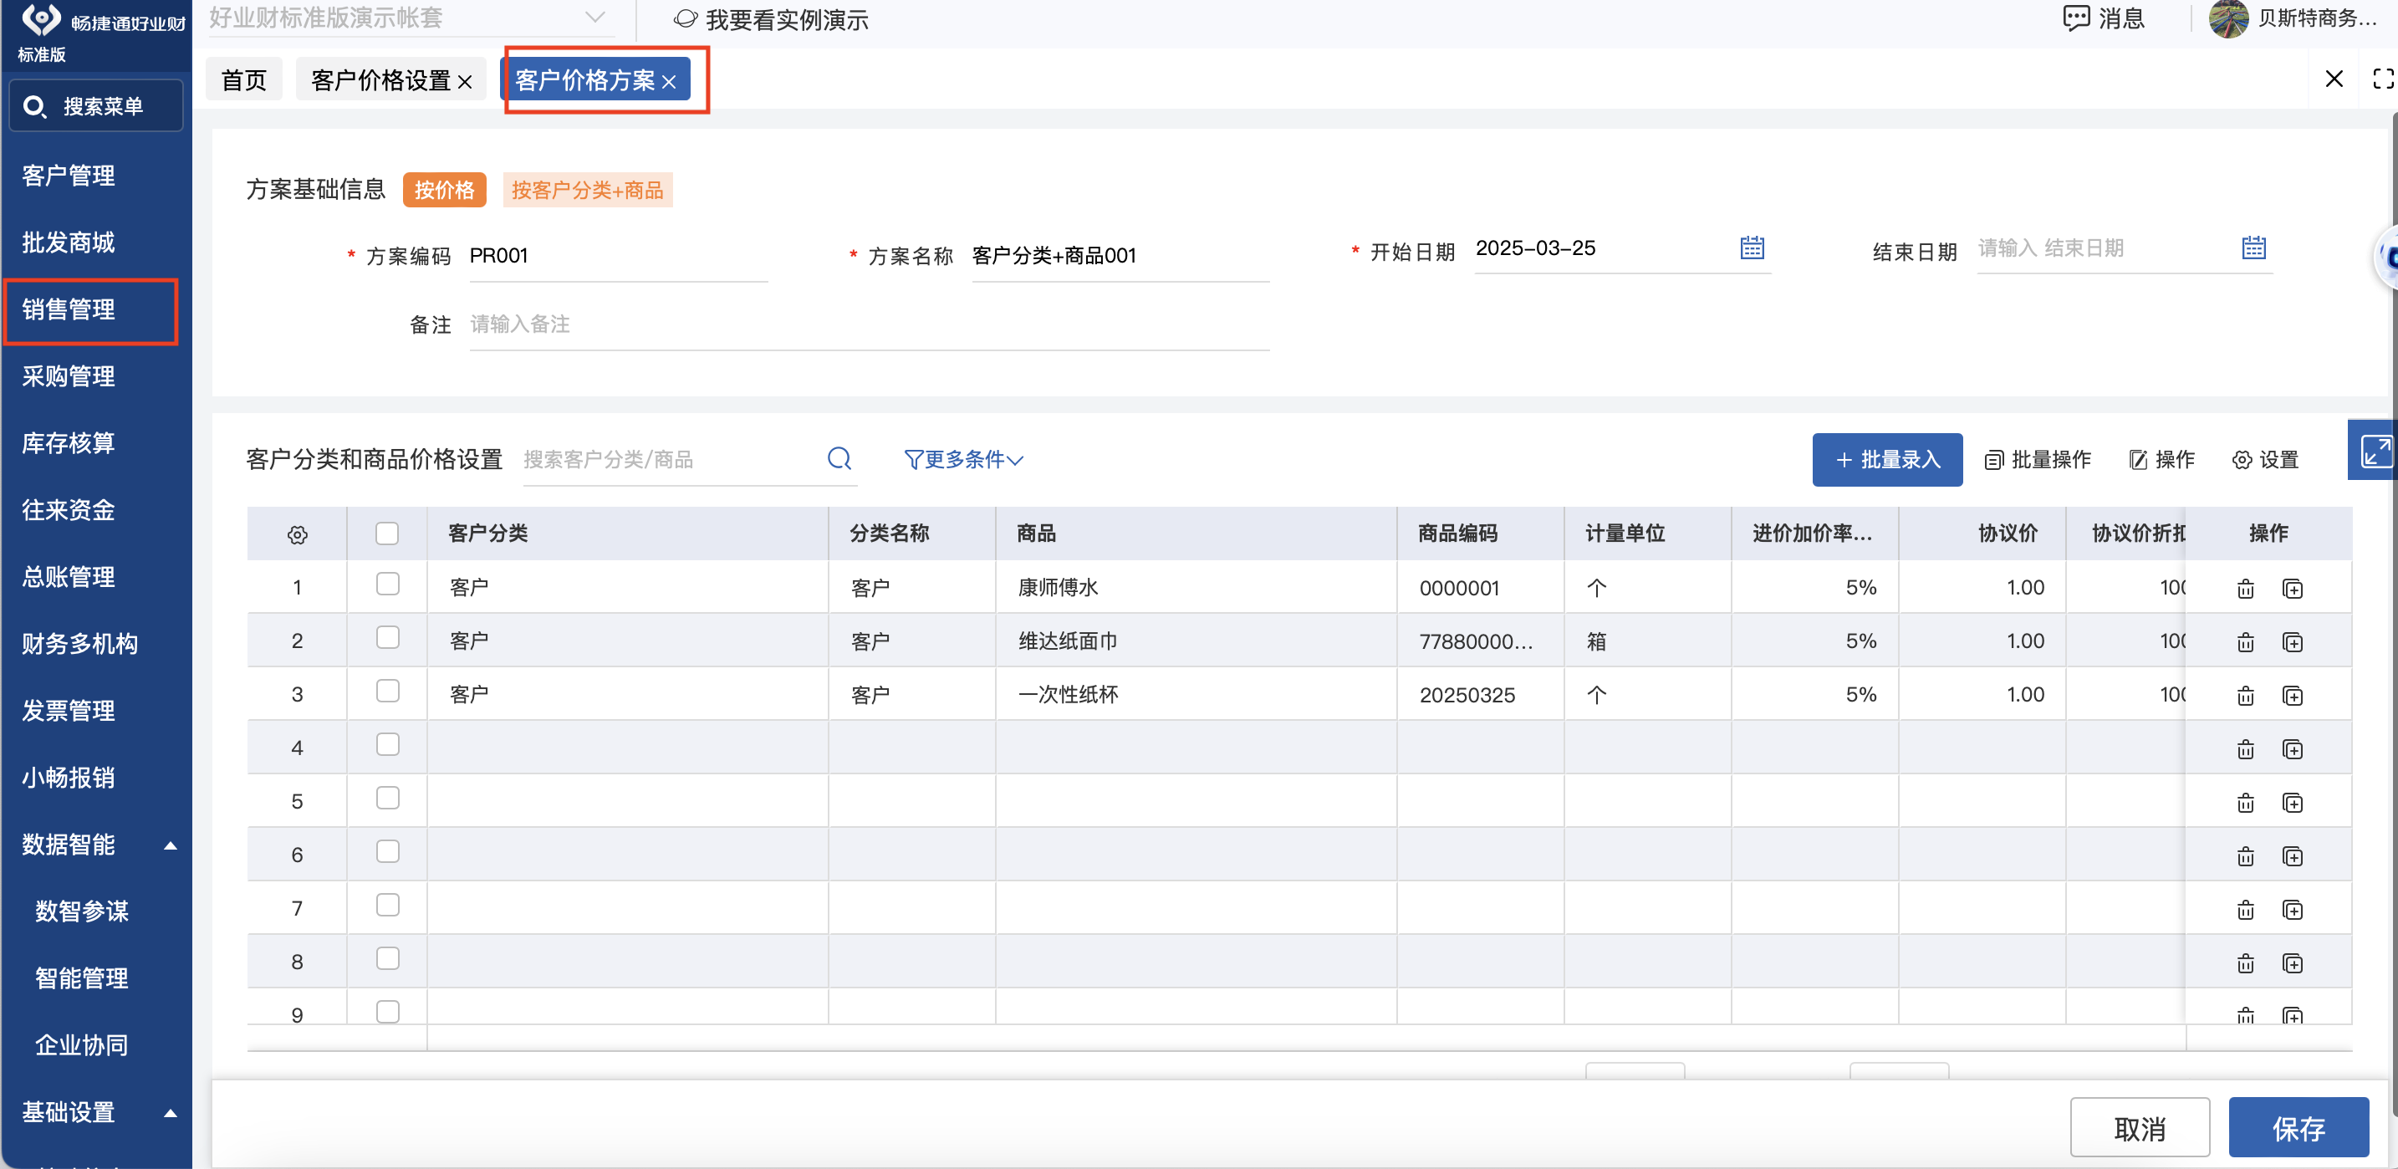
Task: Check the row 6 checkbox
Action: [387, 851]
